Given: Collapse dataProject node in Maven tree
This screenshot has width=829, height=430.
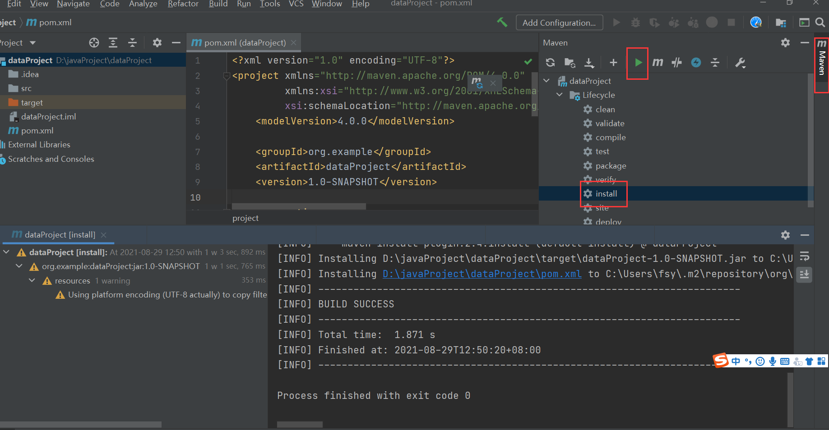Looking at the screenshot, I should tap(546, 81).
